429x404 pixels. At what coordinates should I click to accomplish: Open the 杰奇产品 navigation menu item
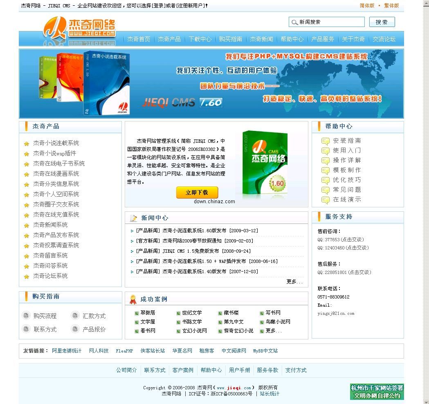point(169,39)
